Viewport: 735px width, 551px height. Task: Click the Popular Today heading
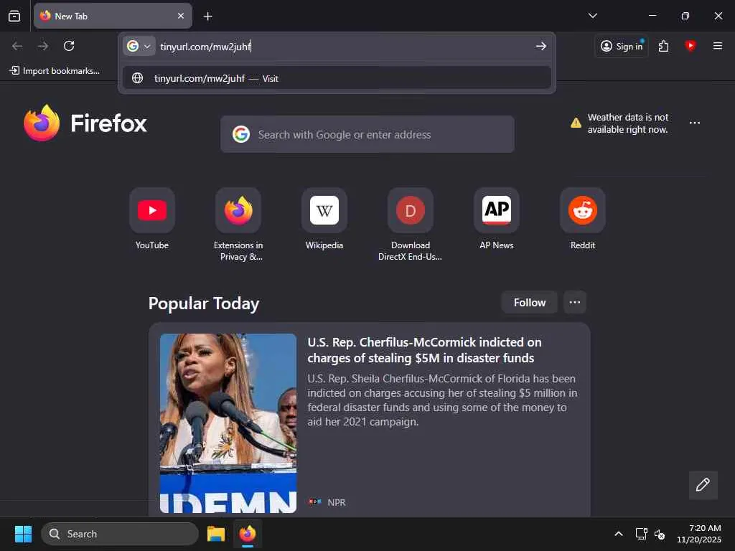pos(203,303)
